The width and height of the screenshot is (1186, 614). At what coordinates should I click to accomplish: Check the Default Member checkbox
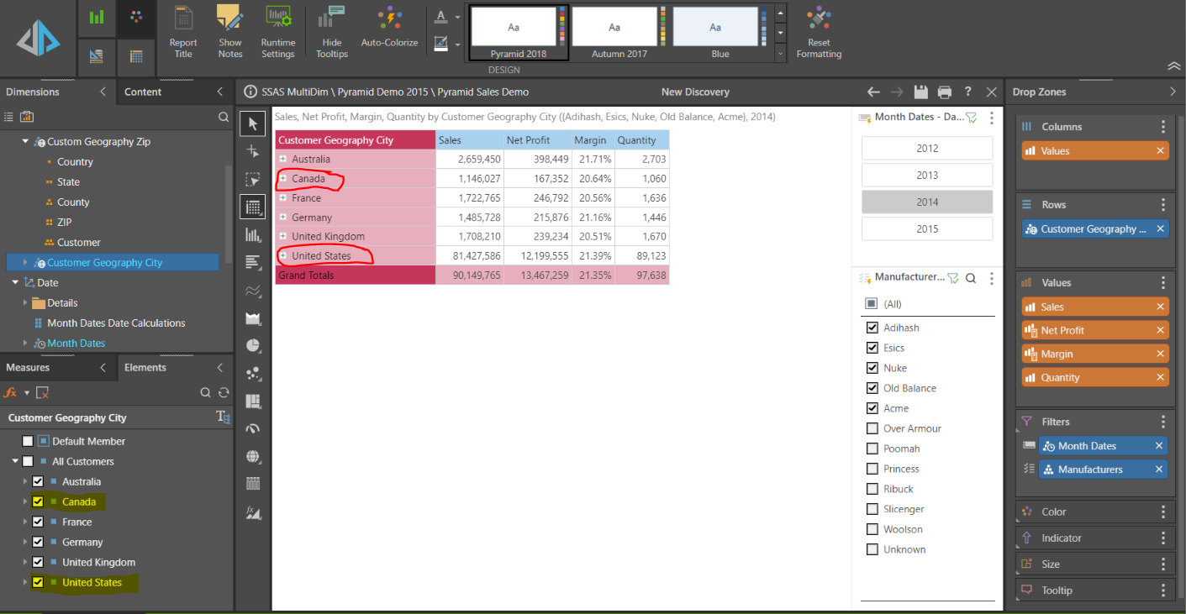28,441
